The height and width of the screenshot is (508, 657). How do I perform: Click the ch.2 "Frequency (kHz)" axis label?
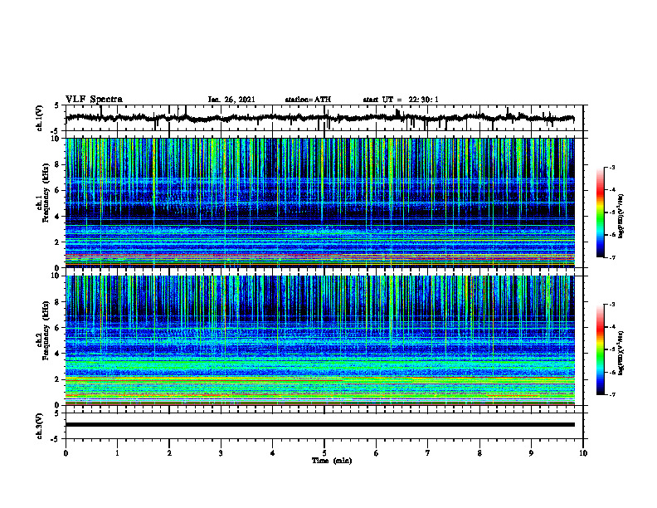[46, 330]
